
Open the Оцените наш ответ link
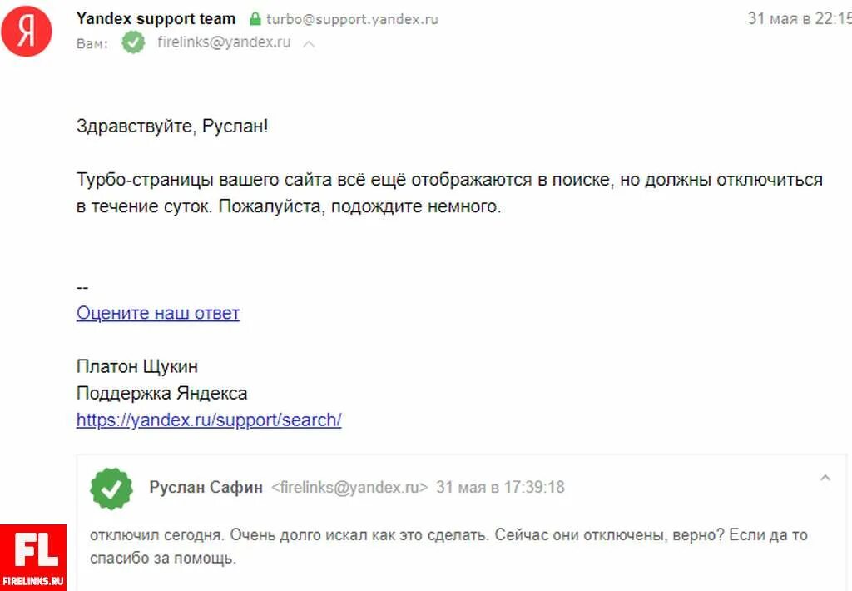(x=158, y=313)
